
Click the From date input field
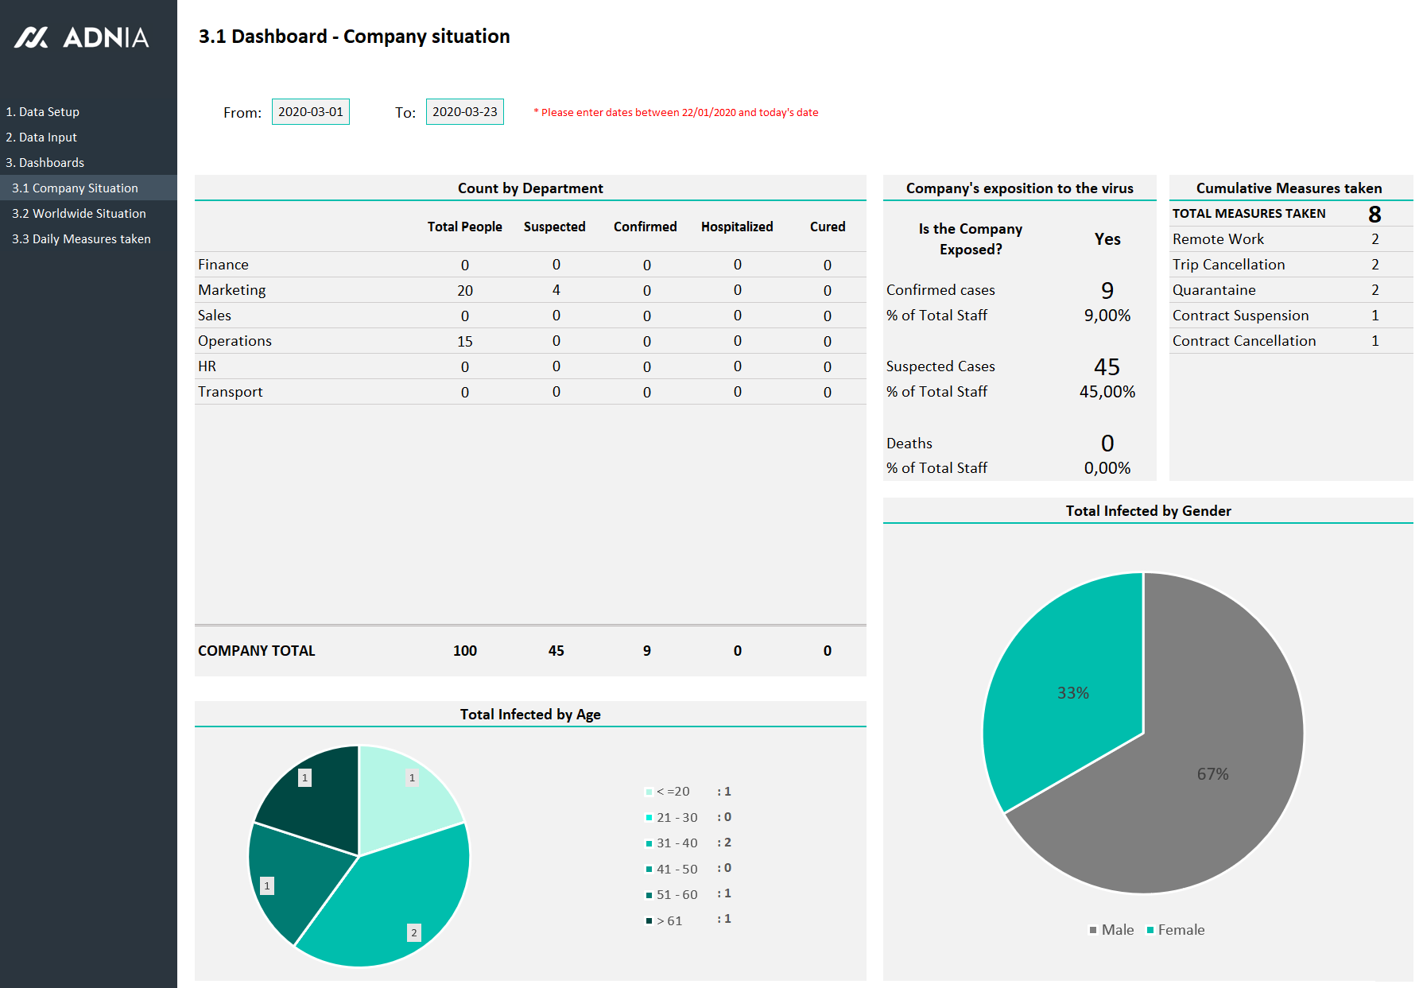(x=310, y=112)
